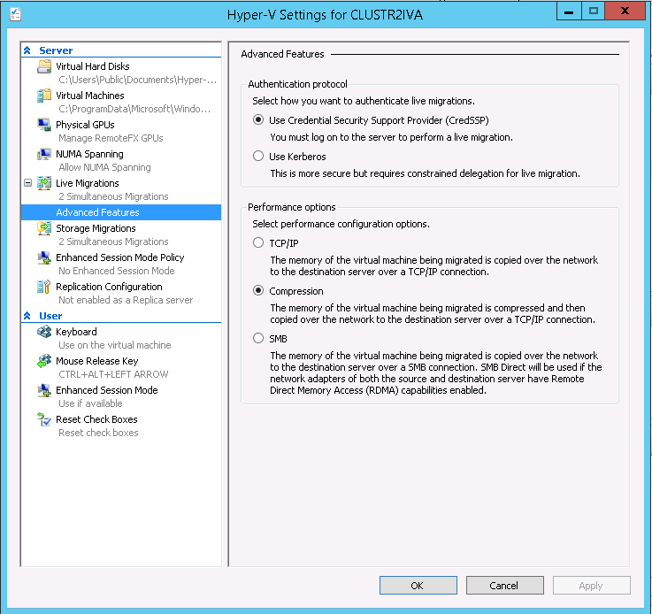Open Mouse Release Key settings

[x=97, y=361]
